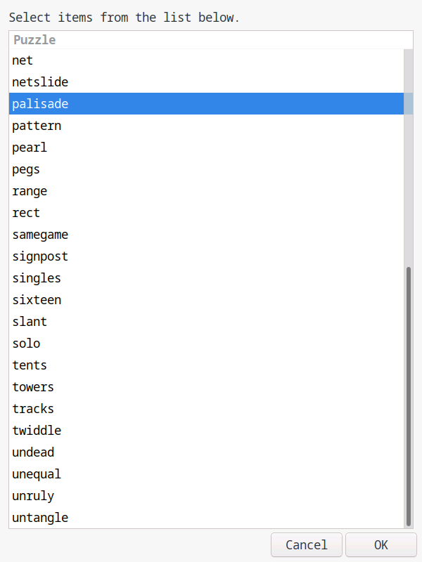Pick pattern in the puzzle list

[x=37, y=126]
